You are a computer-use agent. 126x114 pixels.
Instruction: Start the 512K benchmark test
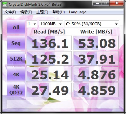[16, 59]
